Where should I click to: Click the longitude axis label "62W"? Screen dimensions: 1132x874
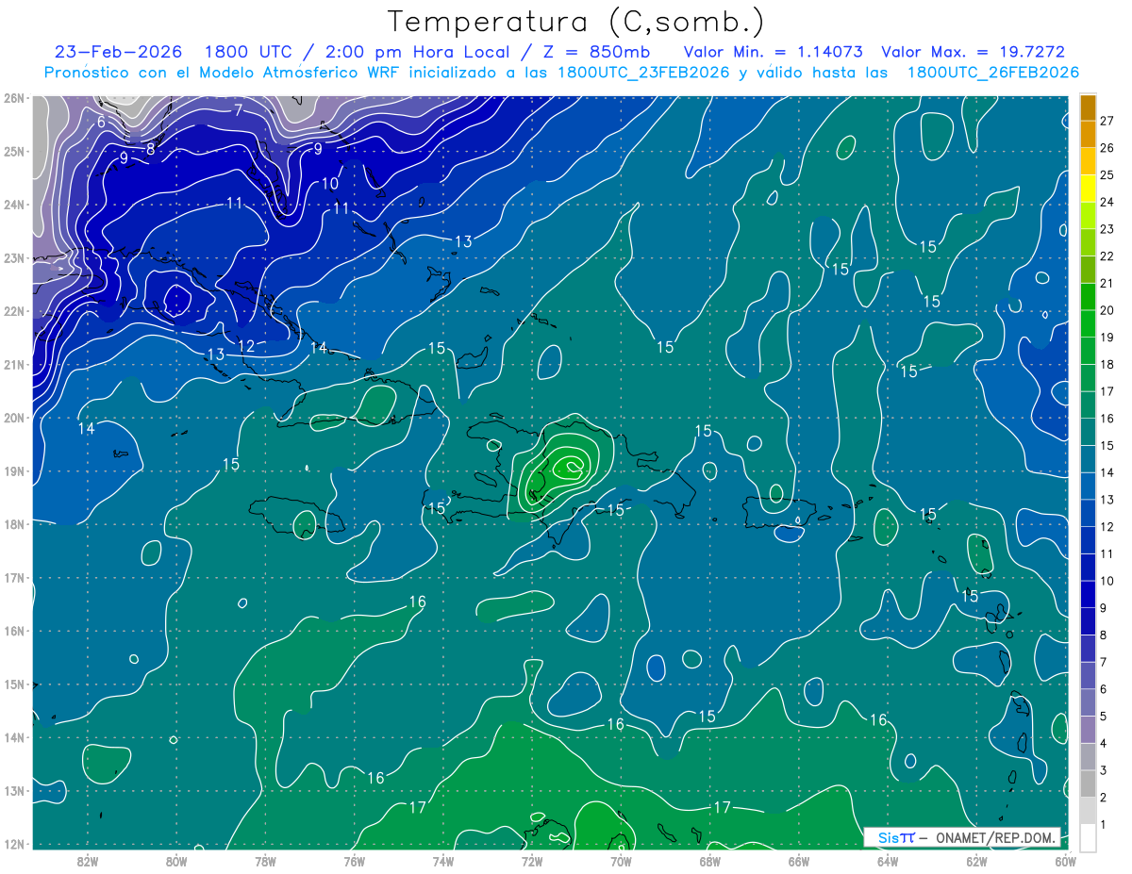tap(975, 860)
